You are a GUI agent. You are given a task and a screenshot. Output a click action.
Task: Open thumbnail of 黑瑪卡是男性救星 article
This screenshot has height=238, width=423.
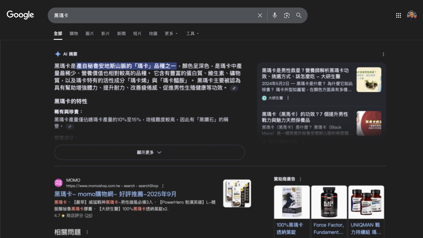369,80
